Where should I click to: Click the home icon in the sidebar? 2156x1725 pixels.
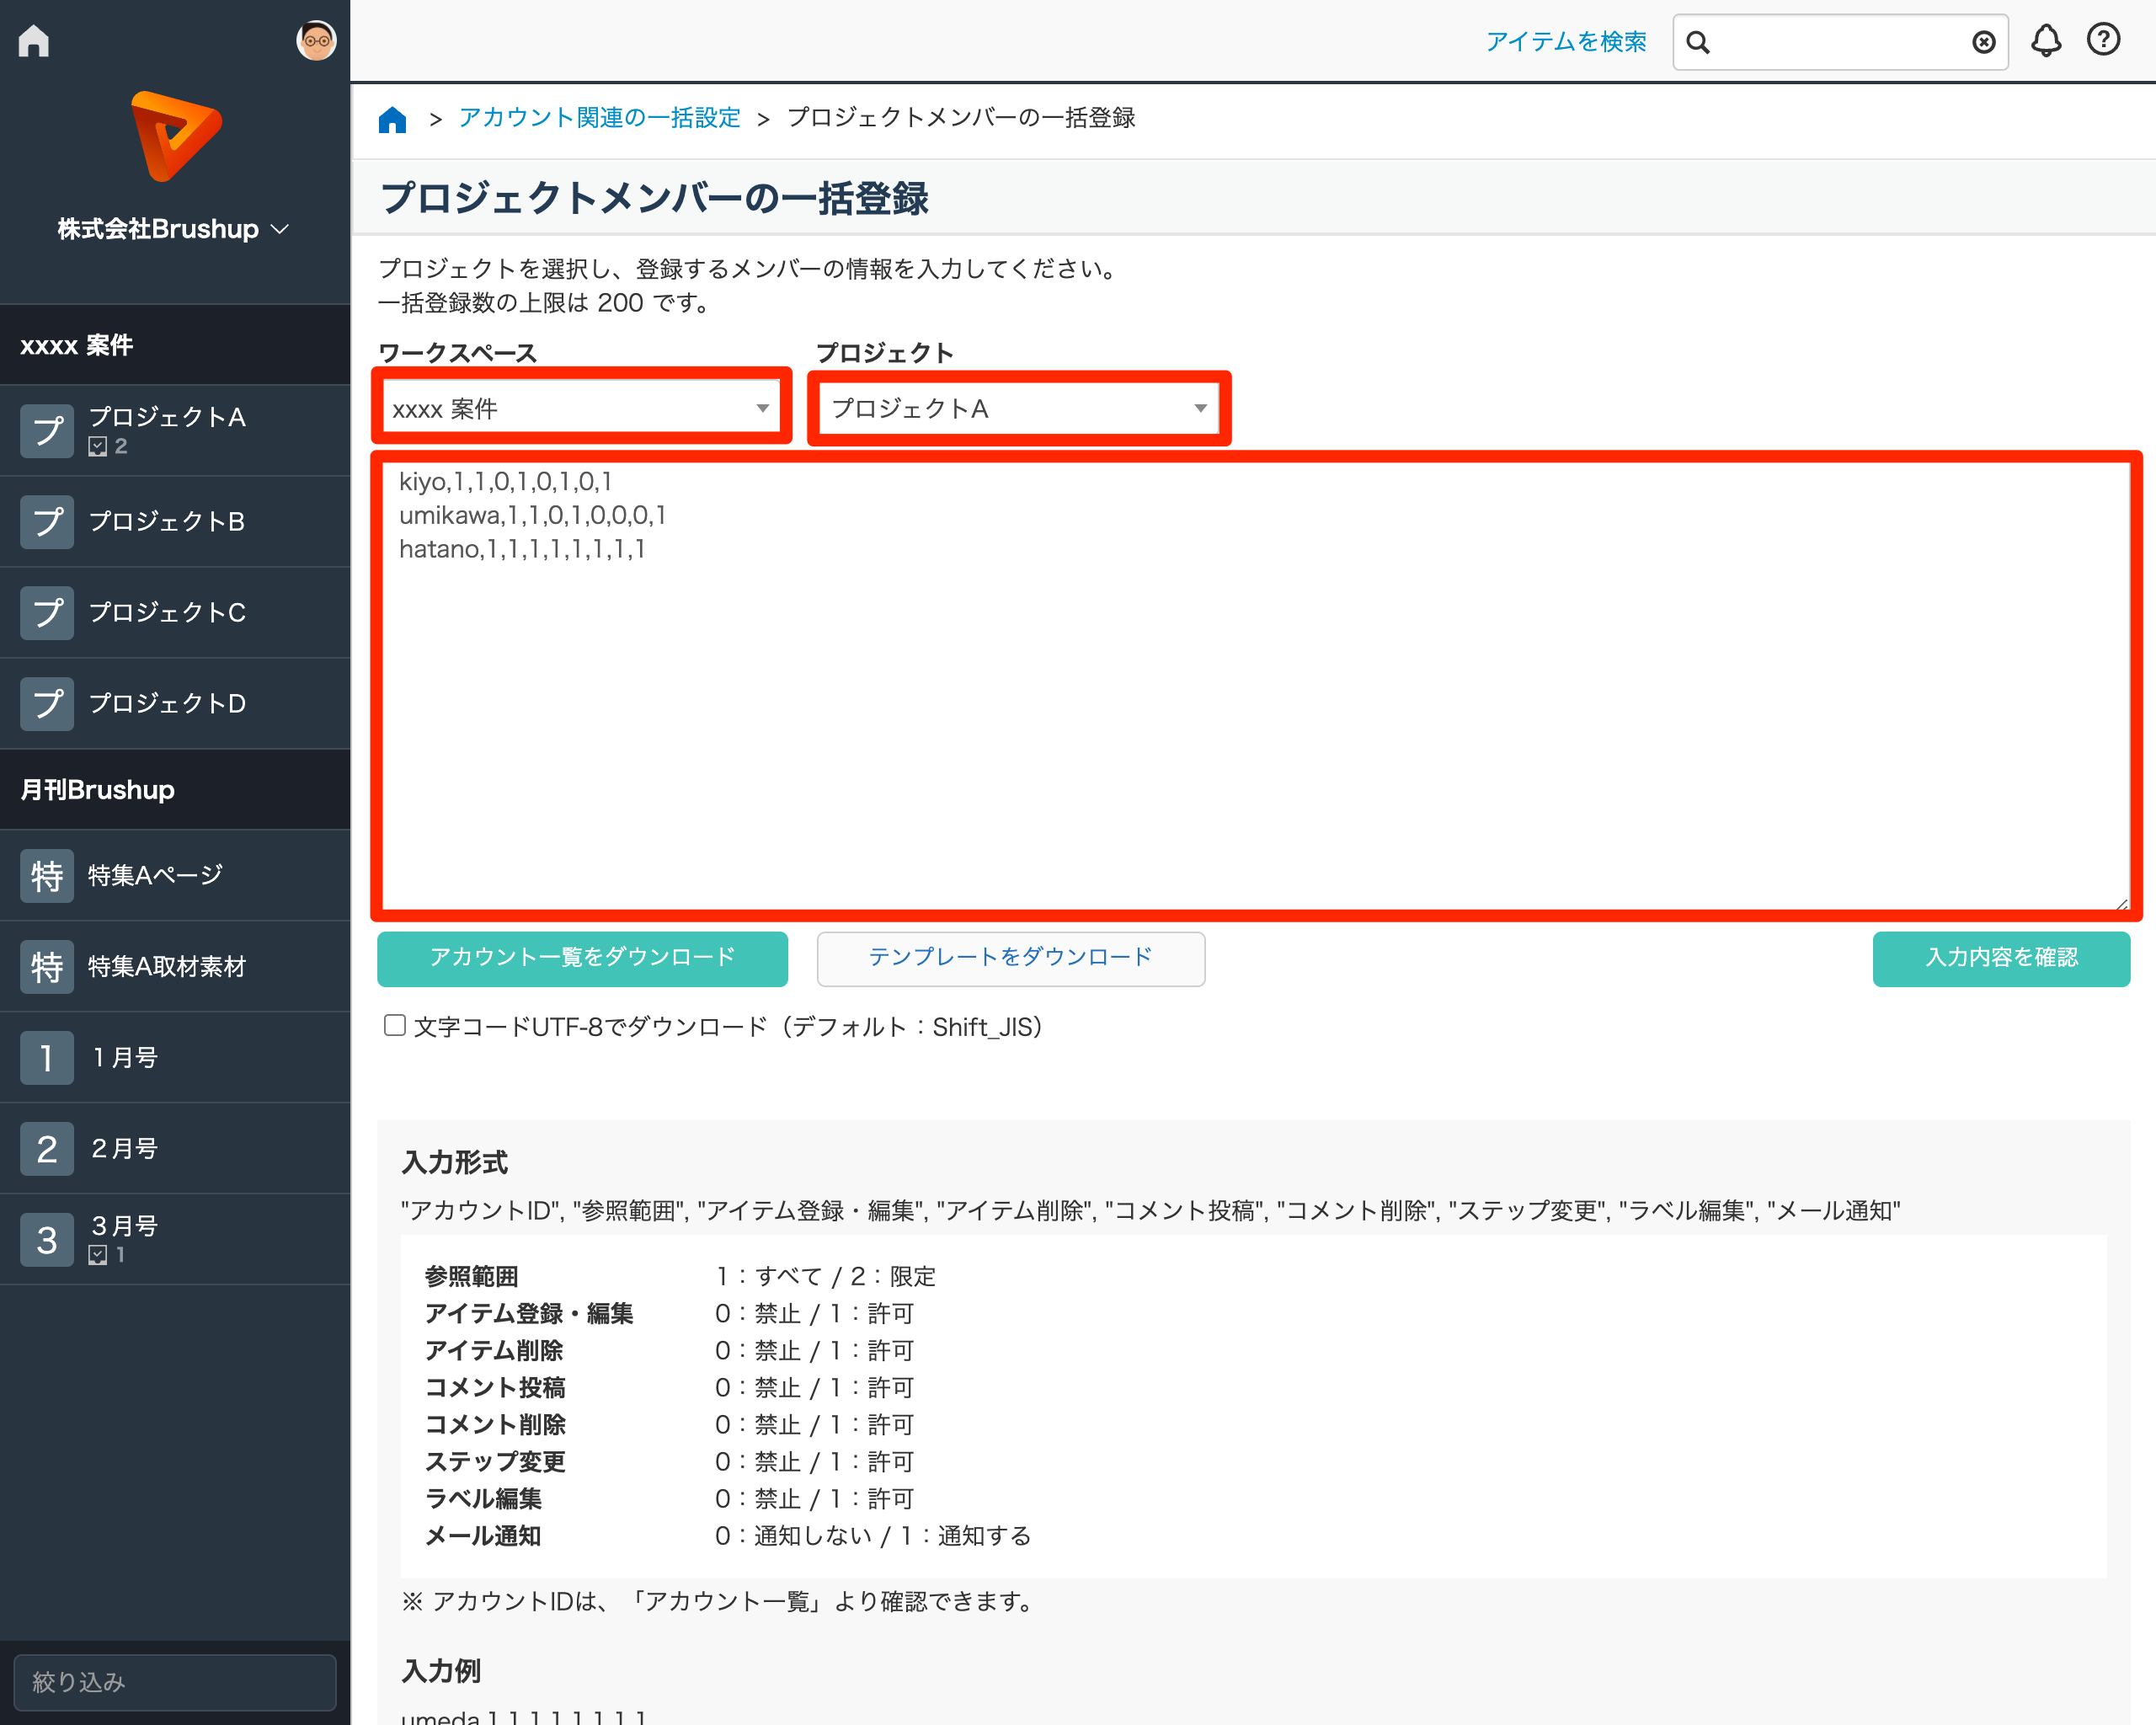click(x=34, y=40)
